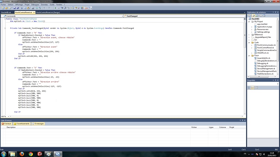The height and width of the screenshot is (157, 280).
Task: Click the Save icon in the toolbar
Action: click(15, 8)
